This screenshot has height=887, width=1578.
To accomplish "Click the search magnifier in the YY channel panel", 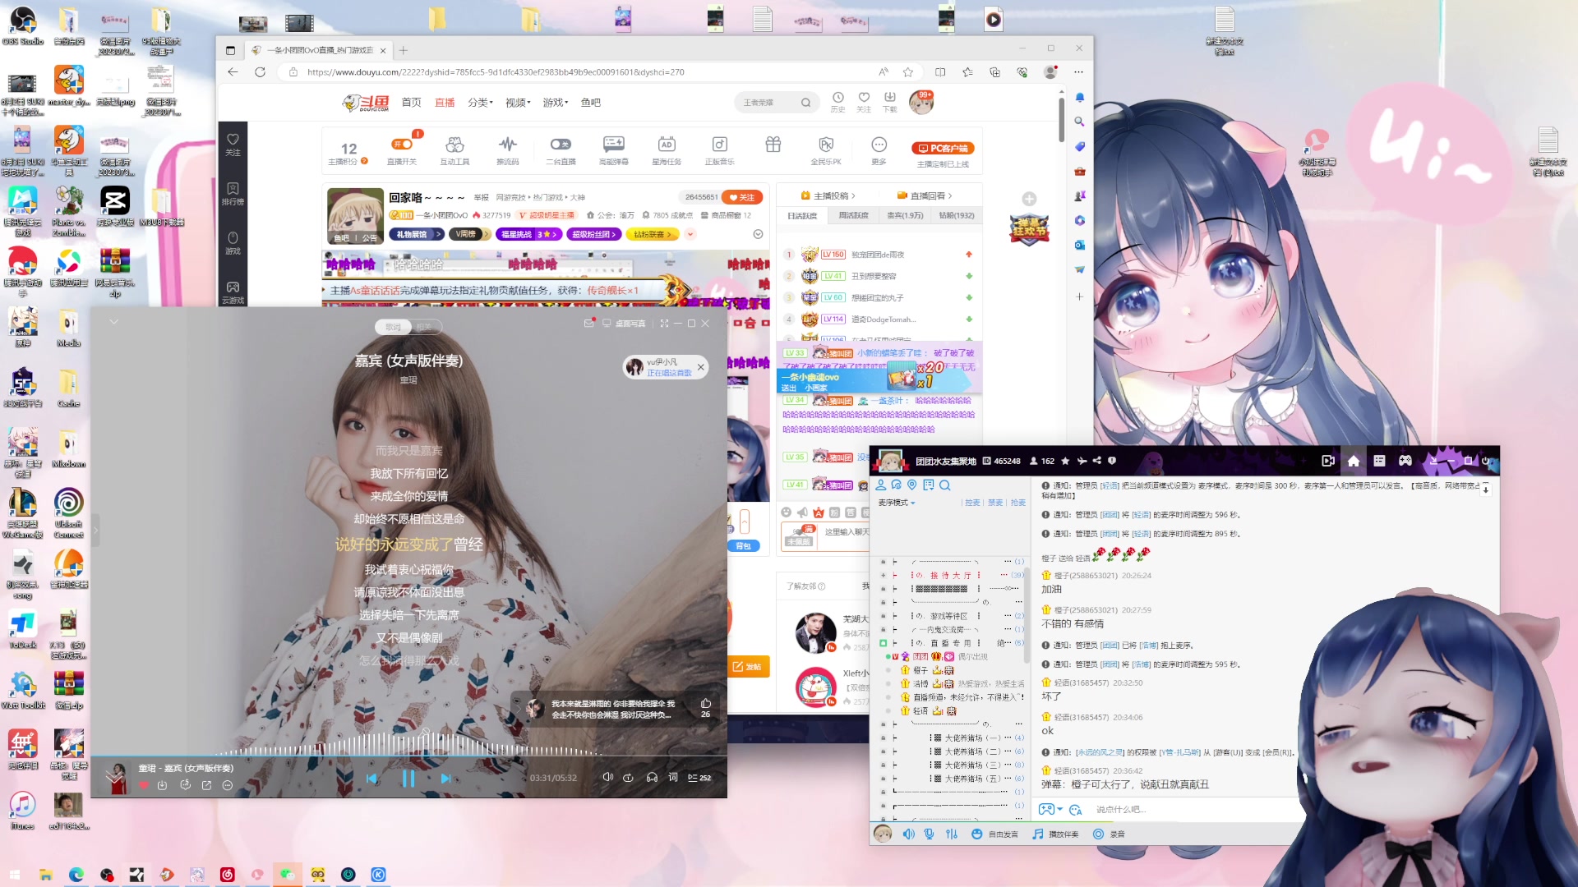I will [x=945, y=485].
